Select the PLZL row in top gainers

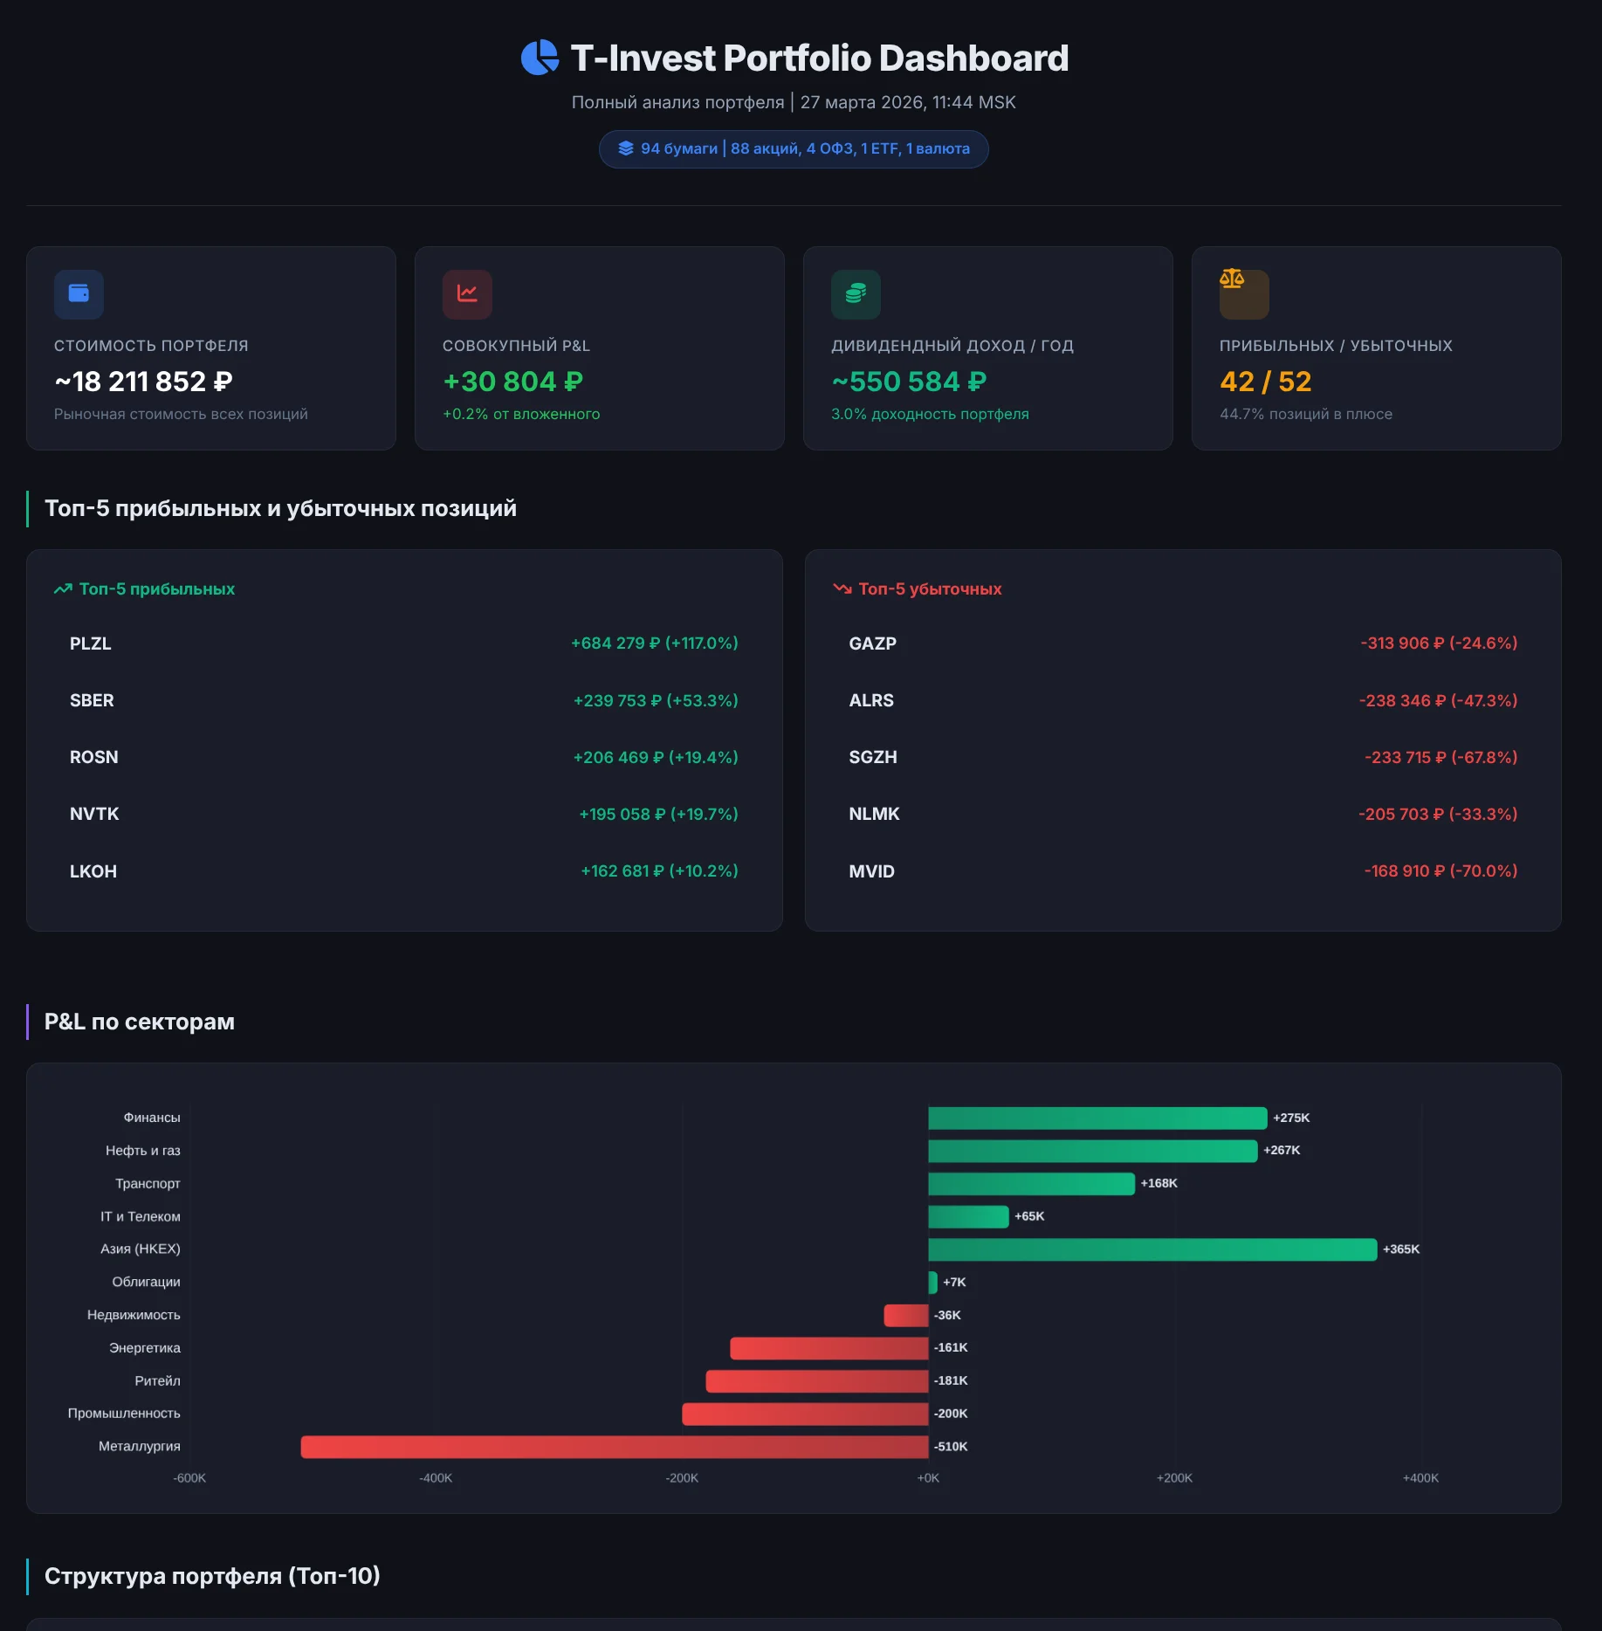point(403,643)
